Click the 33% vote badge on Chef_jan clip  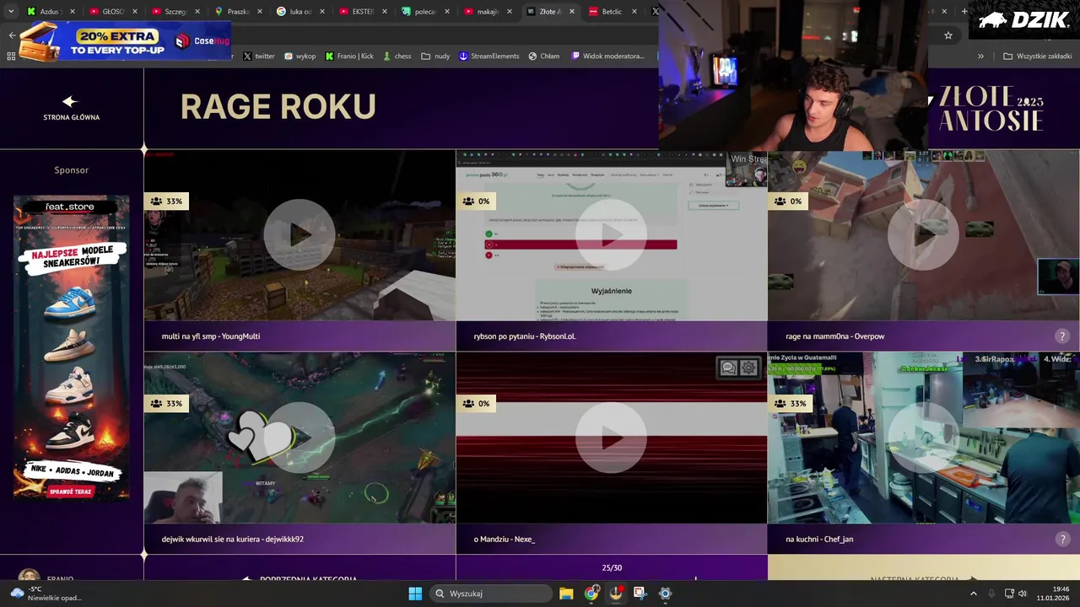coord(791,404)
